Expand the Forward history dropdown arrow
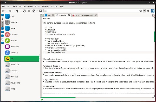The height and width of the screenshot is (102, 156). click(14, 11)
